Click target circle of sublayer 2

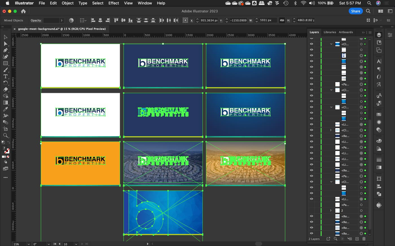pos(361,211)
